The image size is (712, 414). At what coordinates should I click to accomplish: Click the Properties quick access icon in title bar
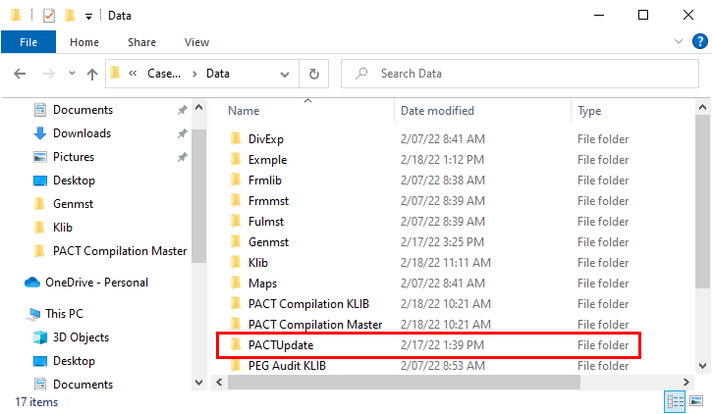(x=48, y=16)
